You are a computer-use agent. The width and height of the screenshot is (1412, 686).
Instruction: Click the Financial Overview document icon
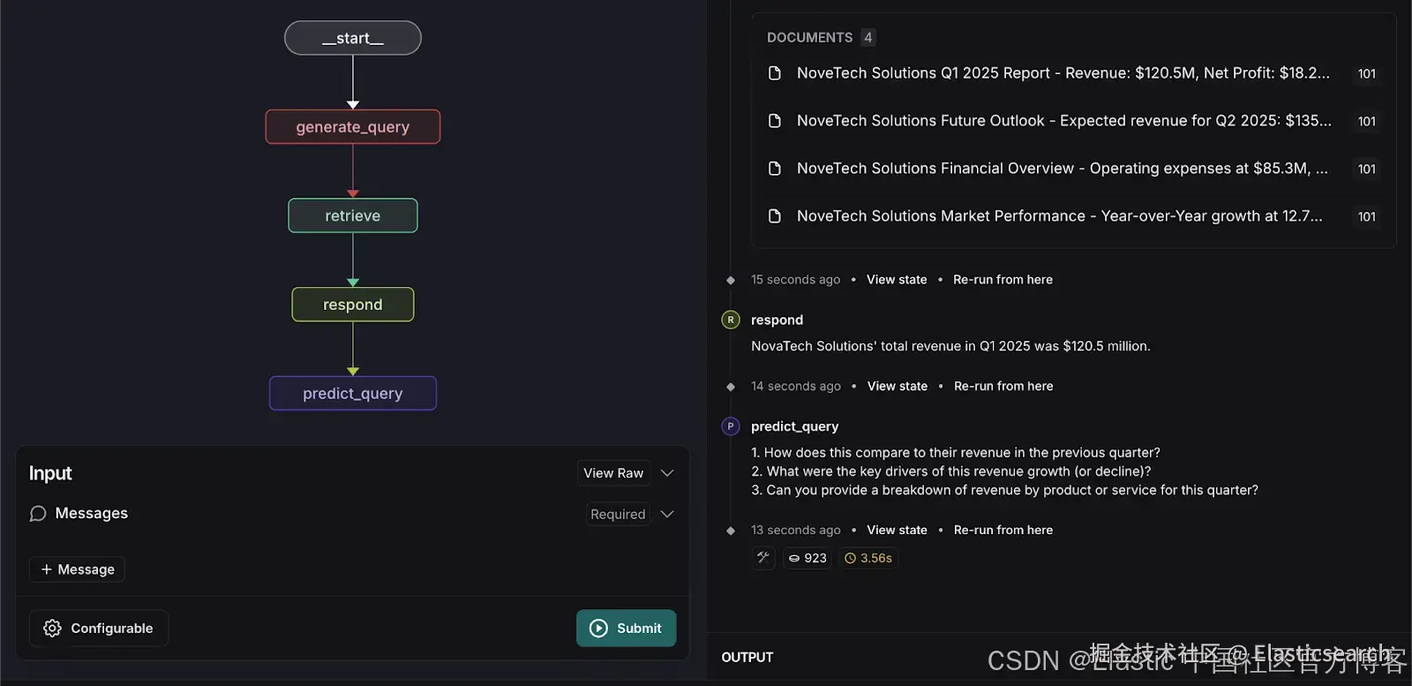point(775,169)
